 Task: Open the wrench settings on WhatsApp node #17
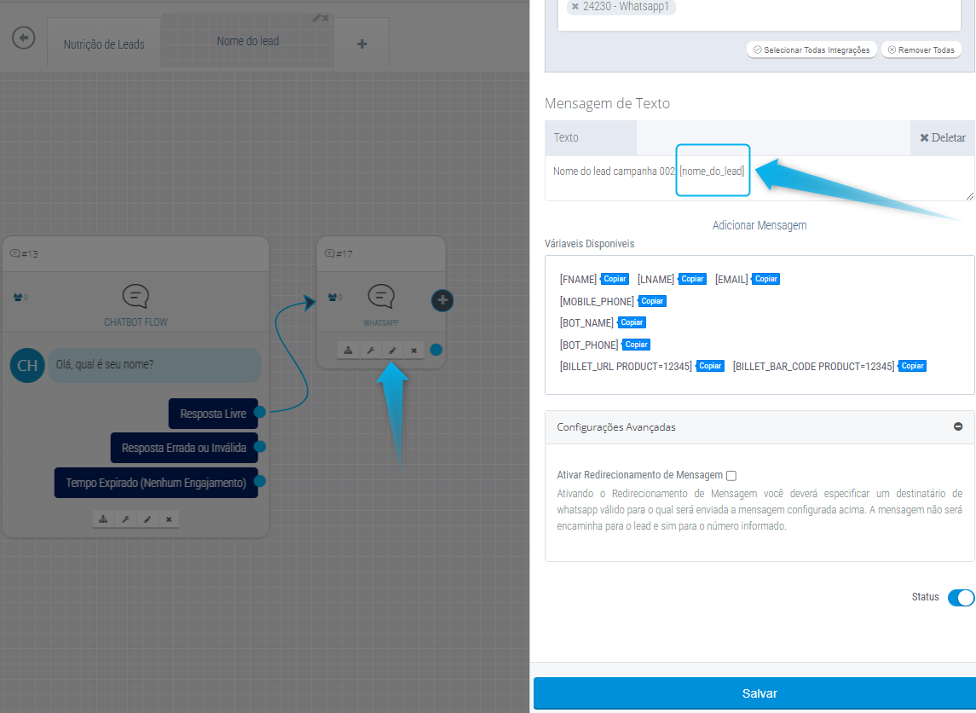[x=370, y=350]
